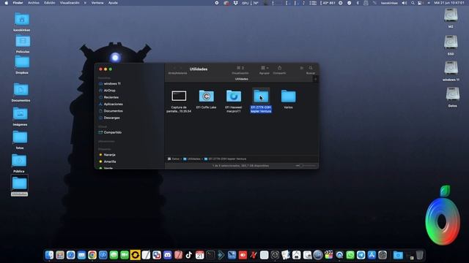469x263 pixels.
Task: Click the date and time clock
Action: coord(449,3)
